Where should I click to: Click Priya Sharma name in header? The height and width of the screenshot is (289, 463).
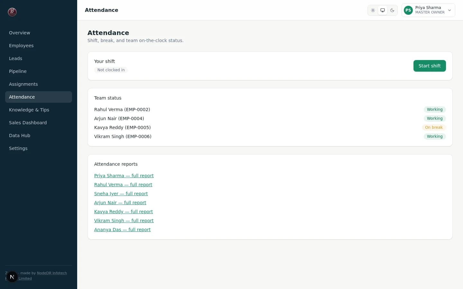(x=428, y=8)
